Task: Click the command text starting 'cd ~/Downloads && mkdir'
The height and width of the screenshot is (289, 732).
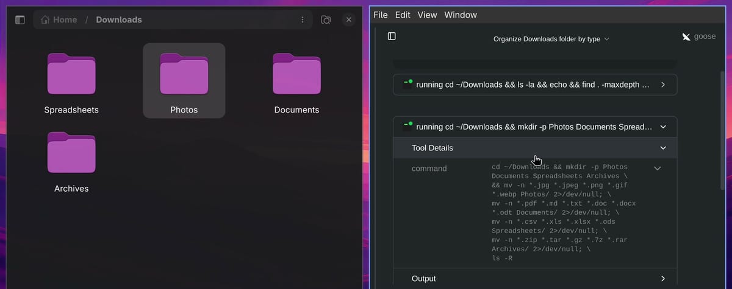Action: pyautogui.click(x=564, y=212)
